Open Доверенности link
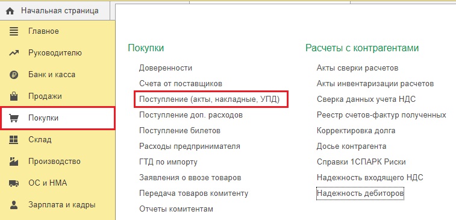The image size is (456, 220). pyautogui.click(x=166, y=68)
